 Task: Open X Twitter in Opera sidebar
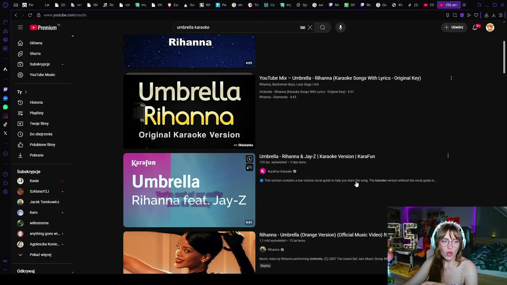click(5, 133)
